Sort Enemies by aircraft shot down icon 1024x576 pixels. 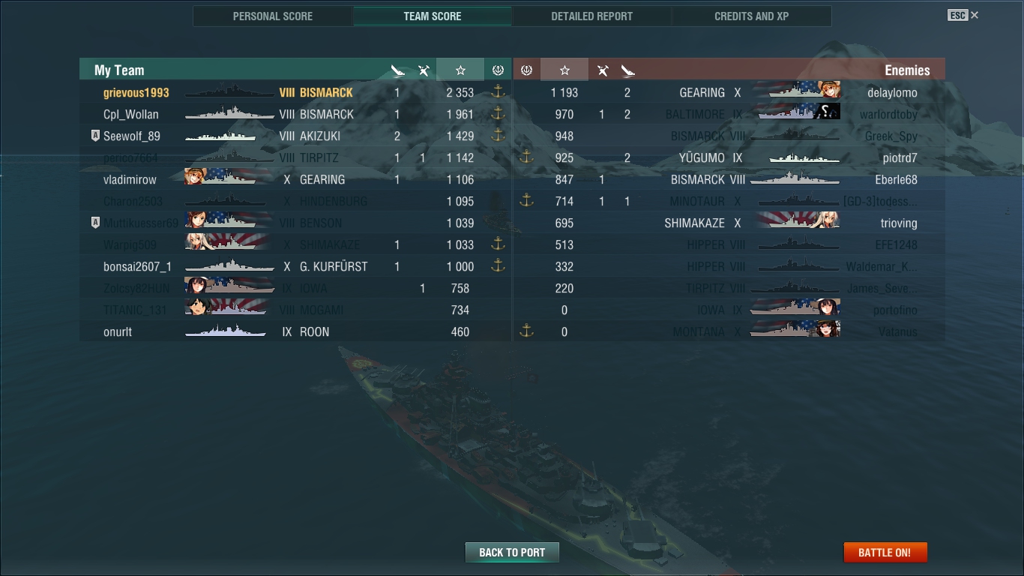pos(603,70)
